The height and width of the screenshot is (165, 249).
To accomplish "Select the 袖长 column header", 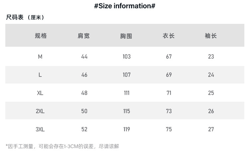I will [211, 36].
